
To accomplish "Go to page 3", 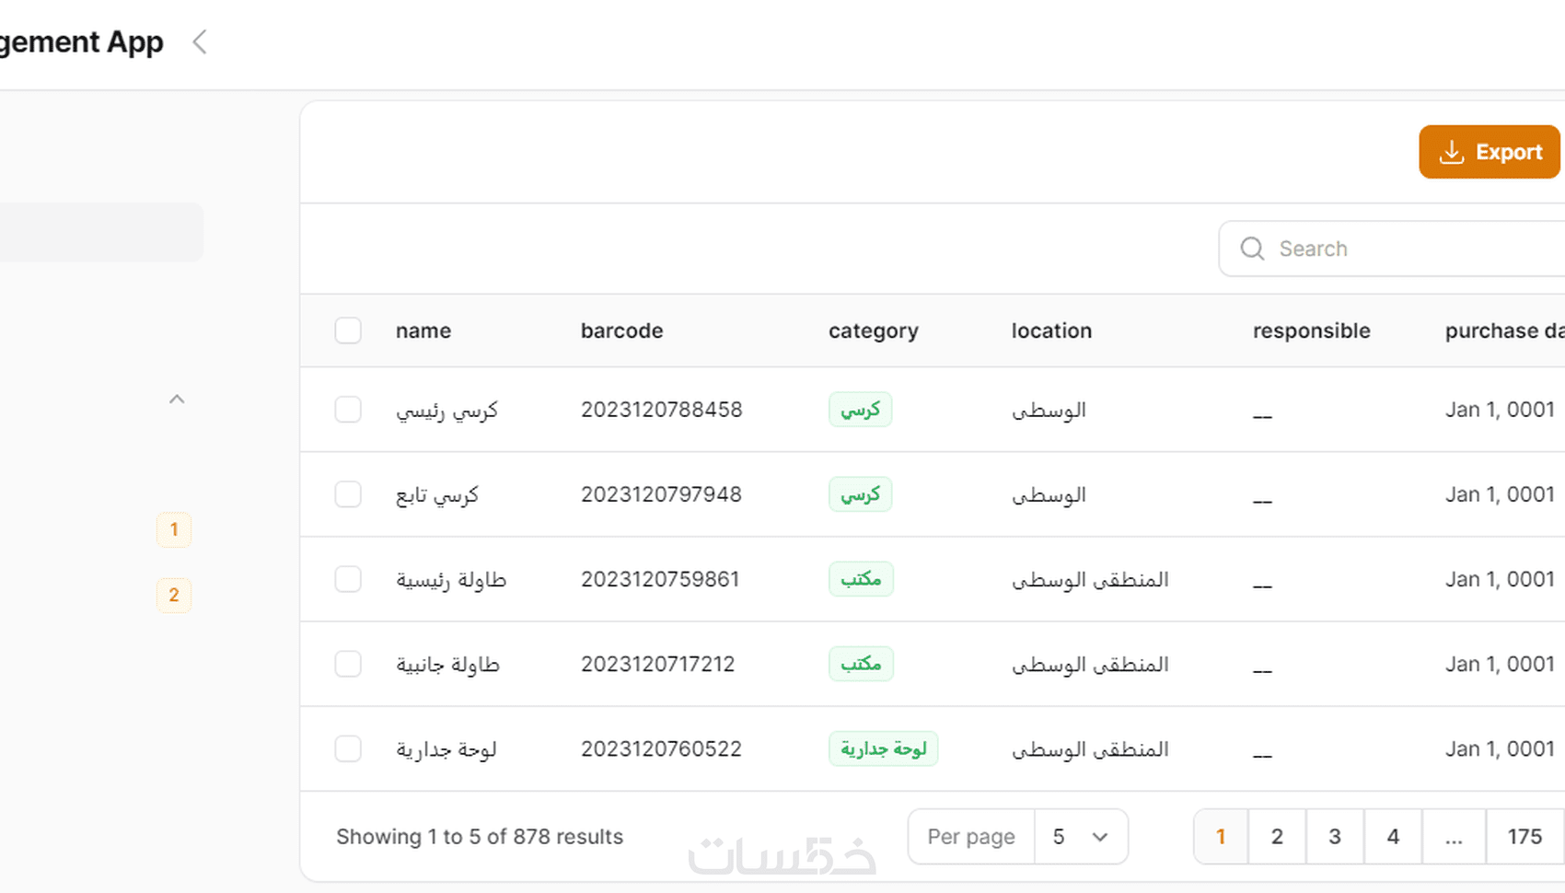I will click(1335, 837).
